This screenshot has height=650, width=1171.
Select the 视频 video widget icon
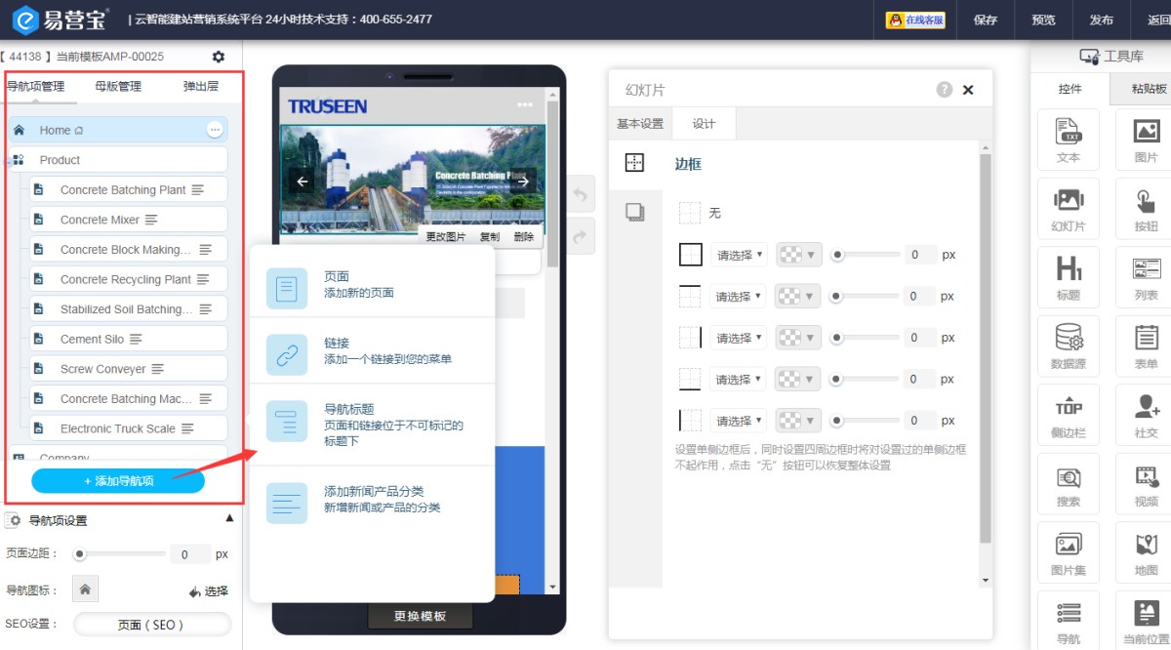click(1146, 483)
